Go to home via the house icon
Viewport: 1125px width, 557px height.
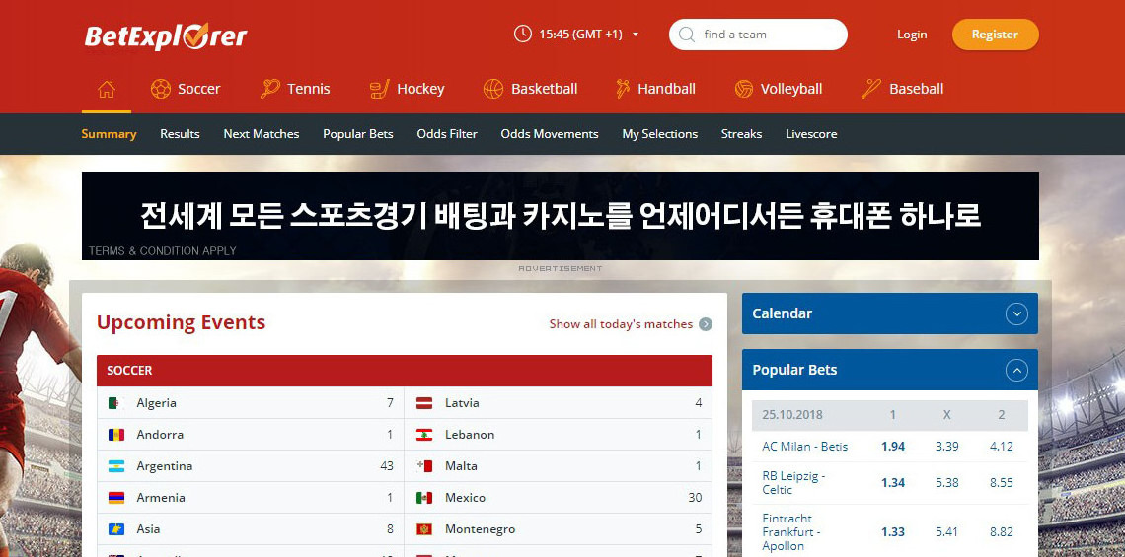pyautogui.click(x=107, y=89)
